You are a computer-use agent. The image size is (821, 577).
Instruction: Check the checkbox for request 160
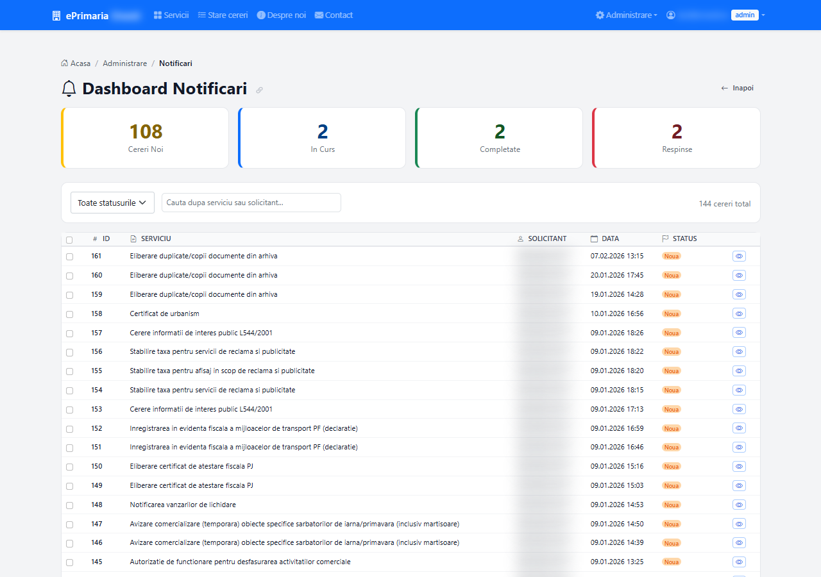(x=69, y=276)
